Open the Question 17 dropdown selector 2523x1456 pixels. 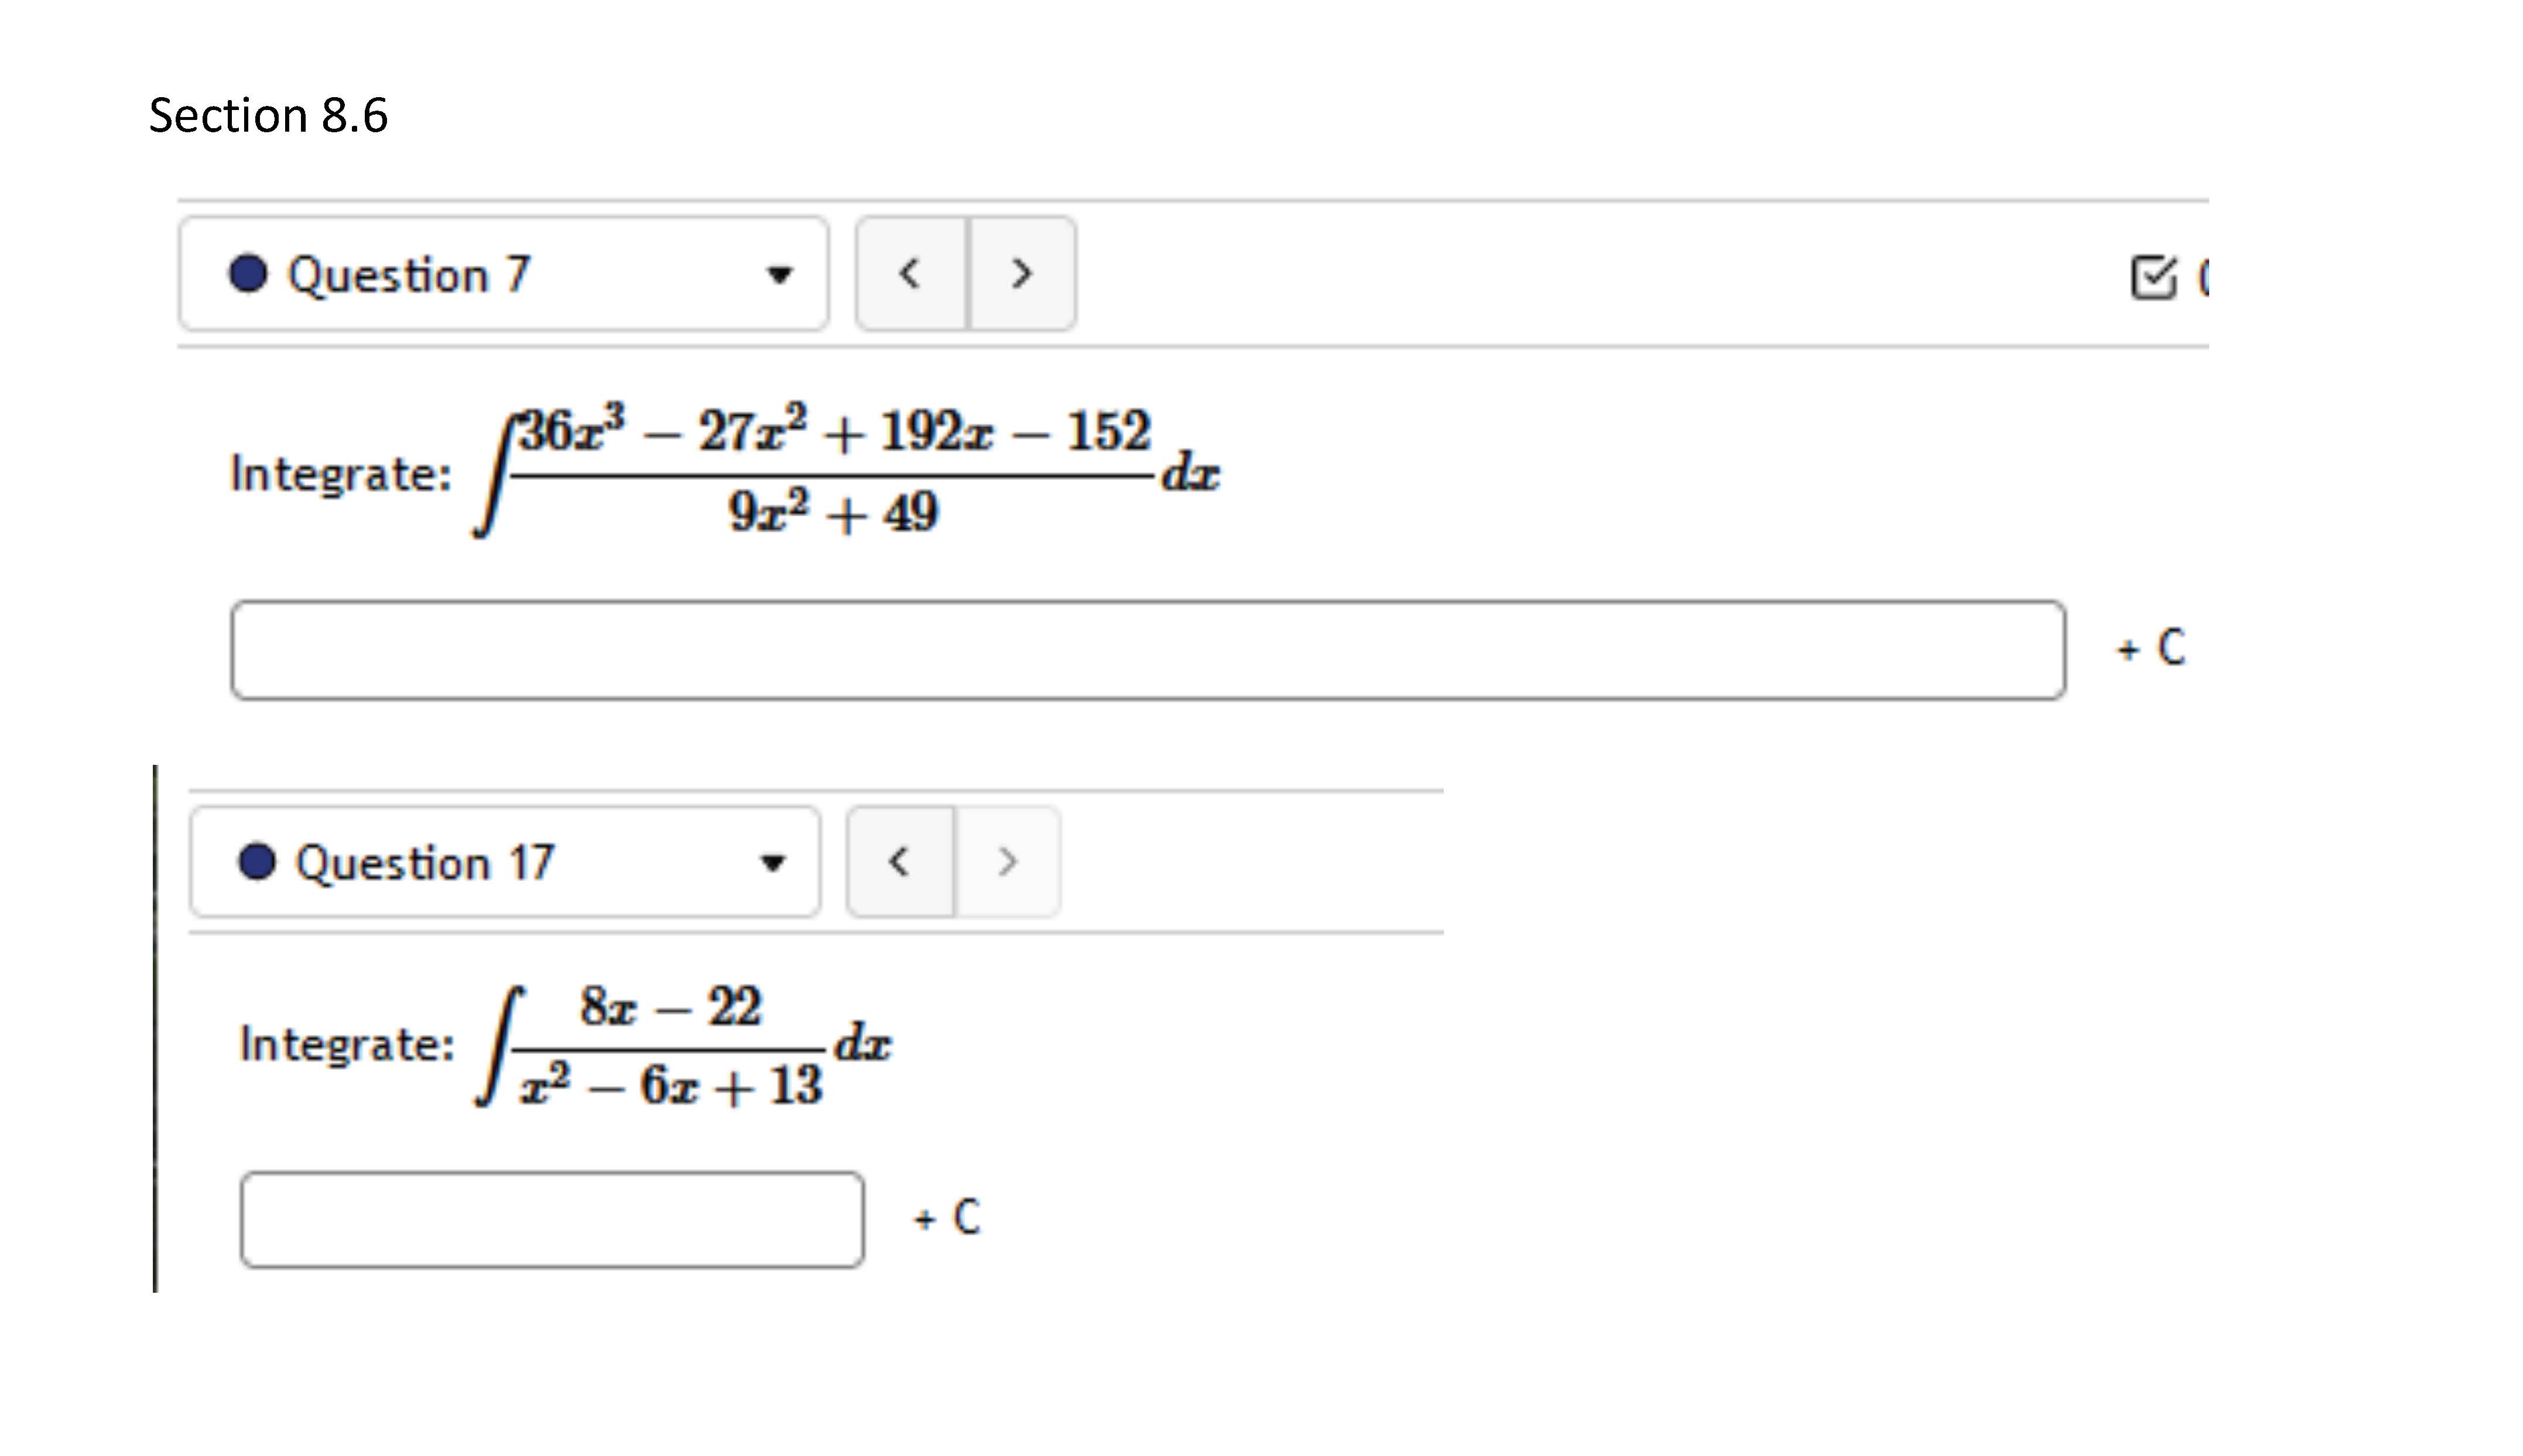coord(504,862)
